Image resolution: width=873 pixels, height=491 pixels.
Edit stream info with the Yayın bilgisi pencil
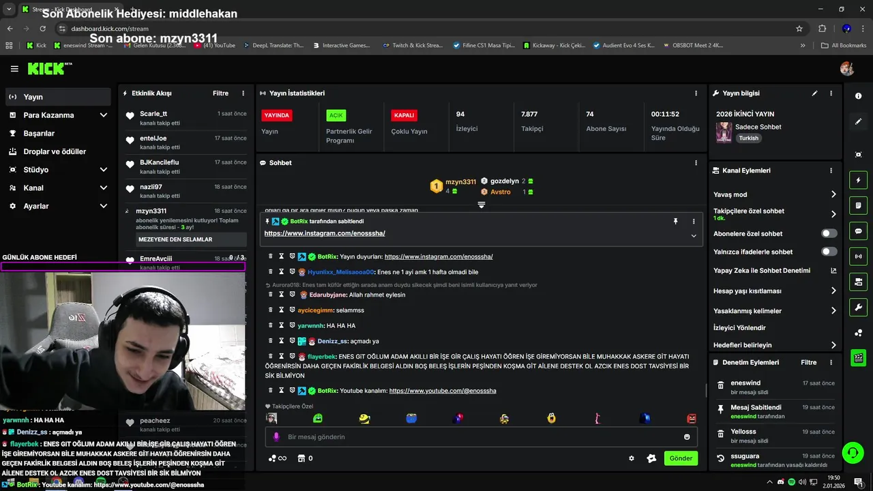814,93
